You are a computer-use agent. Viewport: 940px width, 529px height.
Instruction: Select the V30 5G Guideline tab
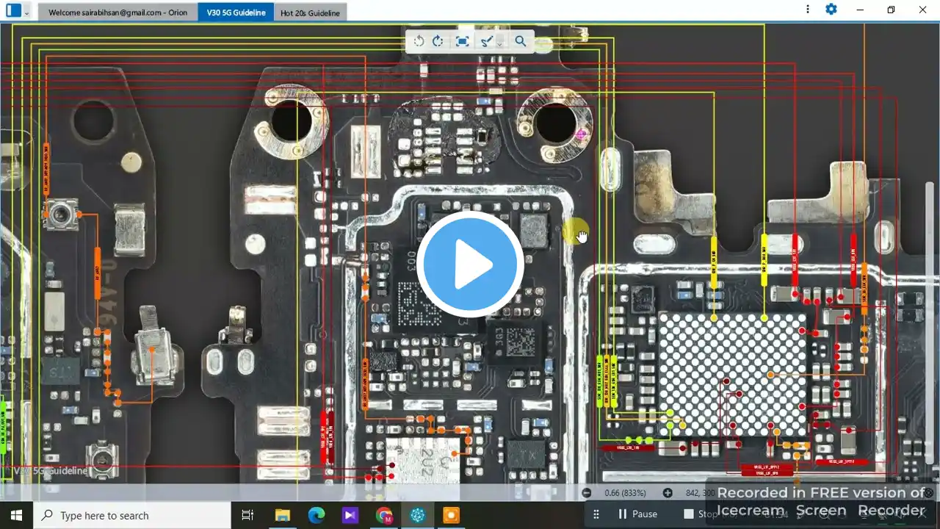236,12
